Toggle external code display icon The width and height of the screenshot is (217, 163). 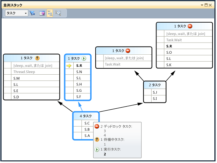click(42, 13)
